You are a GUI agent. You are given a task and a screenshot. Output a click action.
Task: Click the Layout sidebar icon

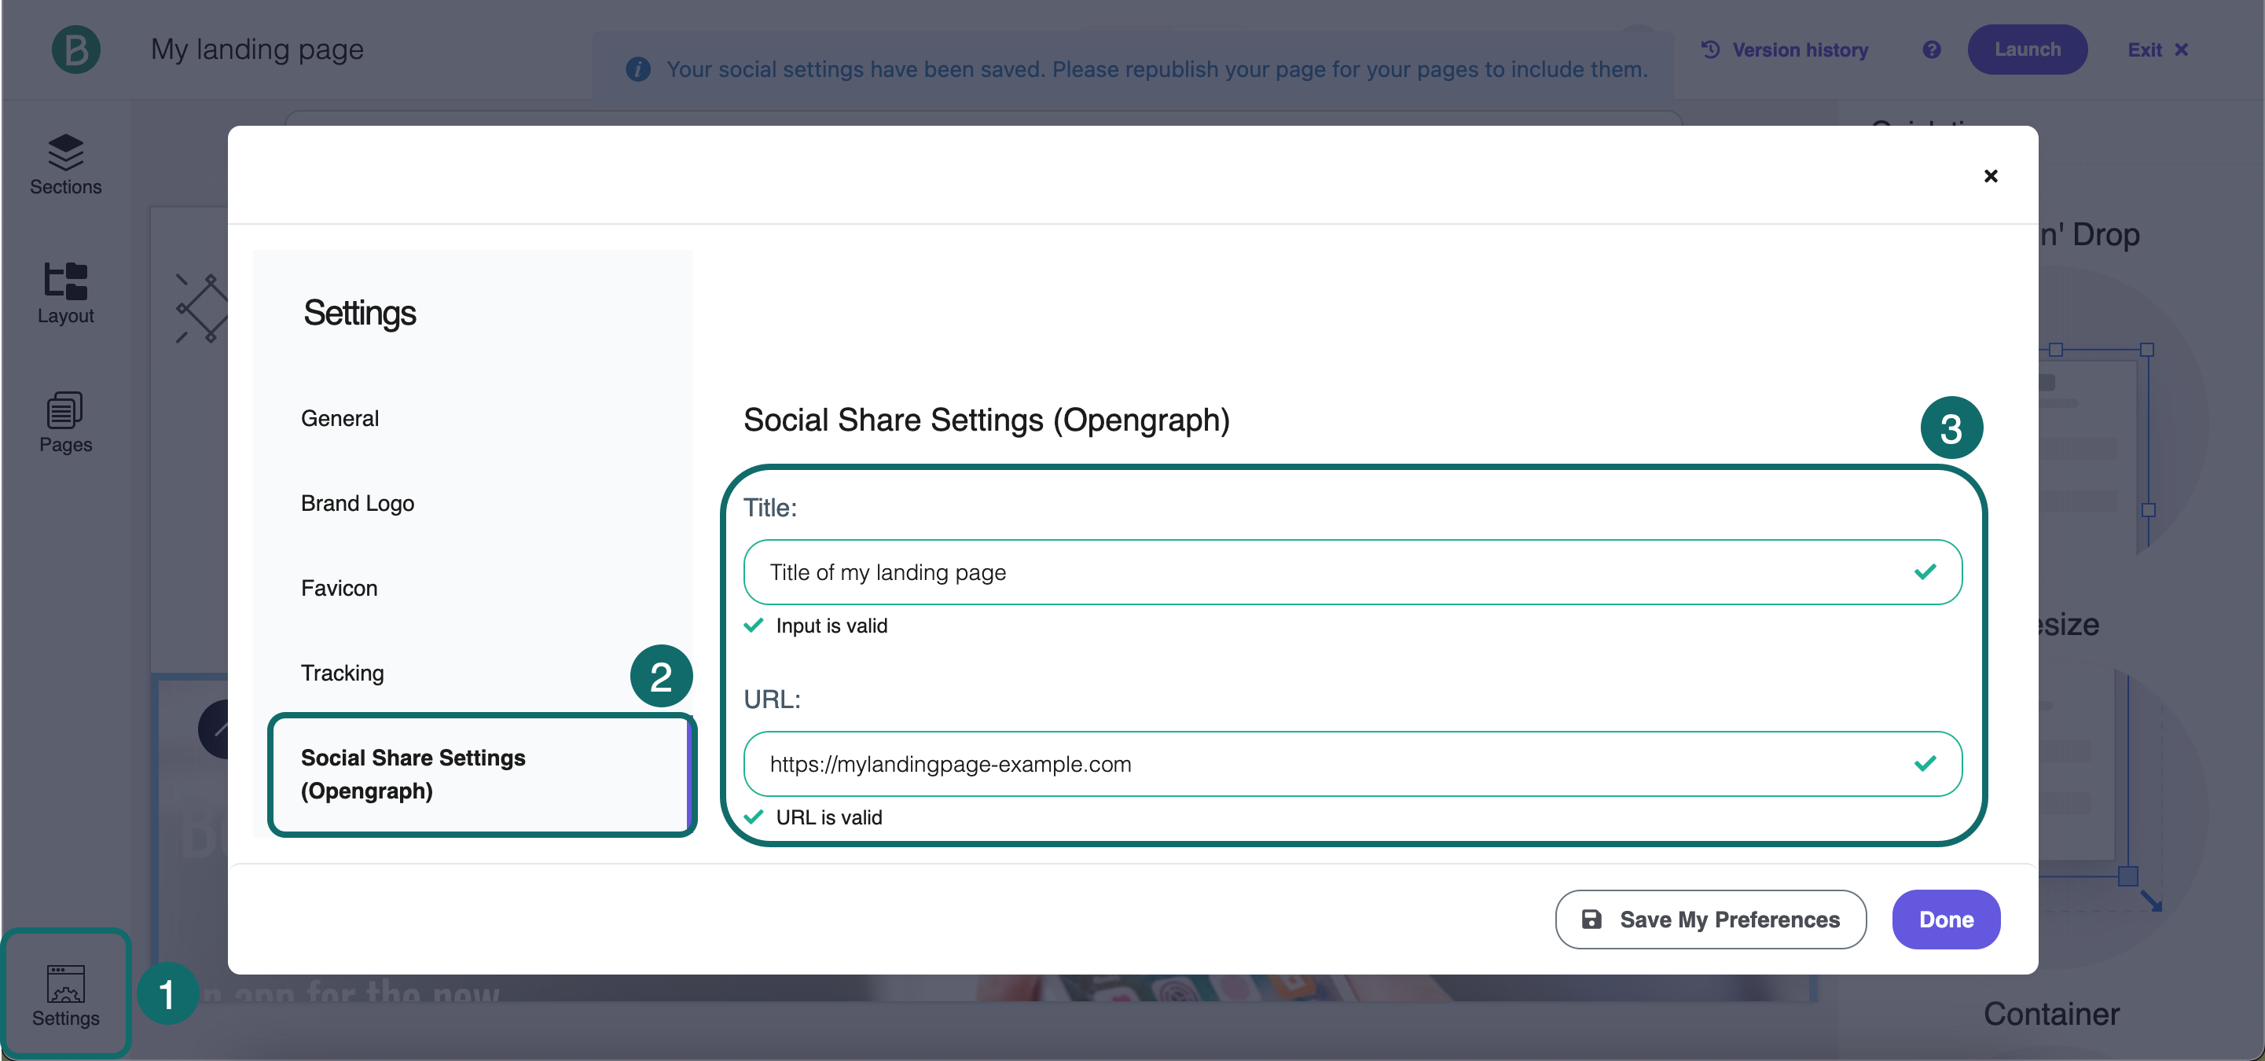65,292
